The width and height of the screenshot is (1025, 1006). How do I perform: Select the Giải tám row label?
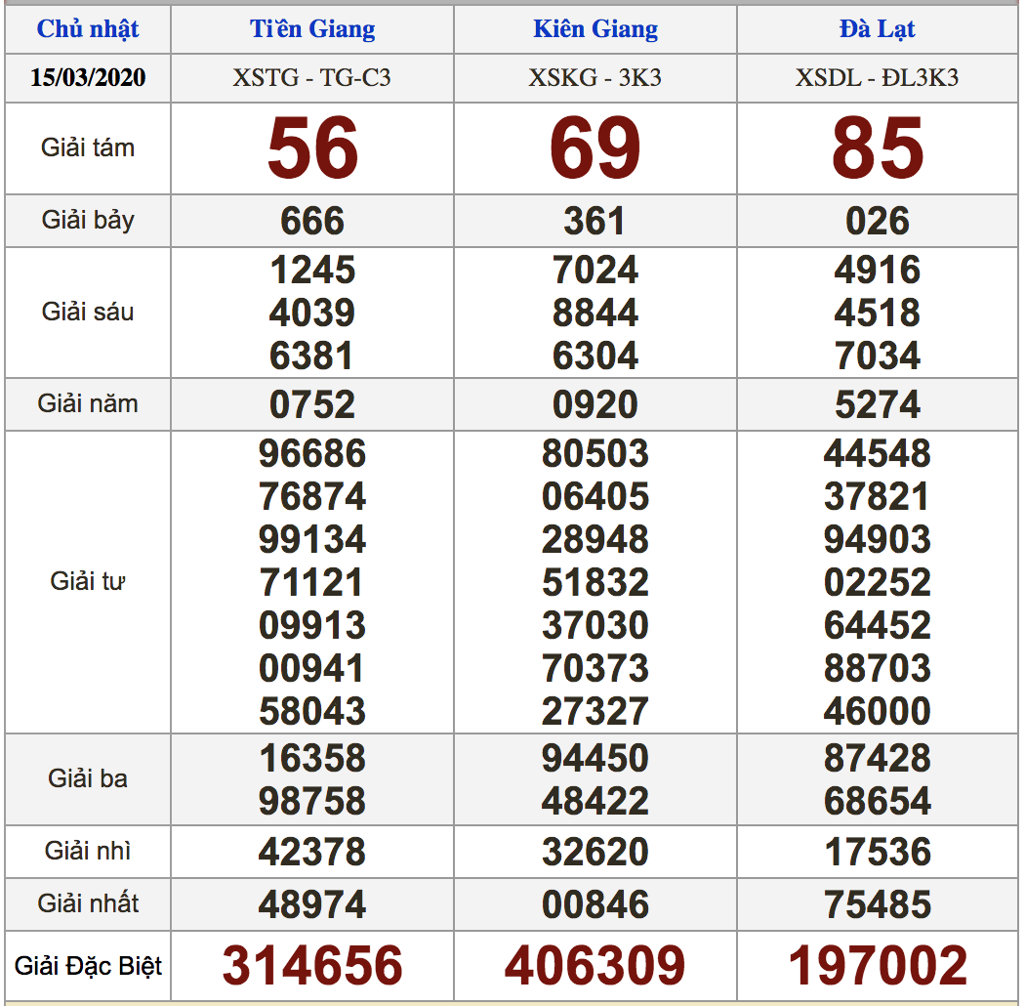[88, 148]
